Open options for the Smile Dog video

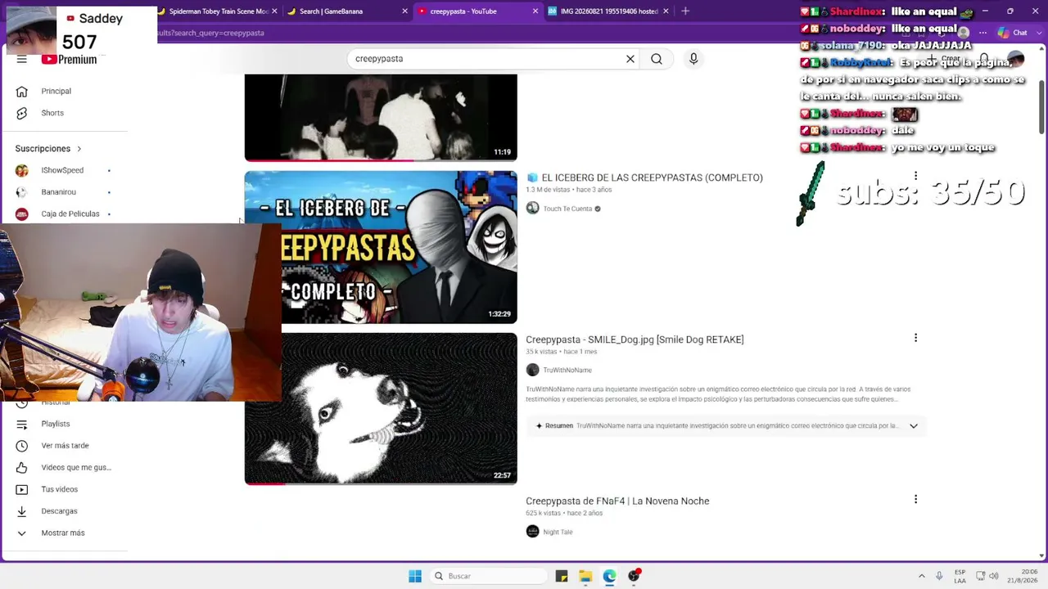pos(915,338)
